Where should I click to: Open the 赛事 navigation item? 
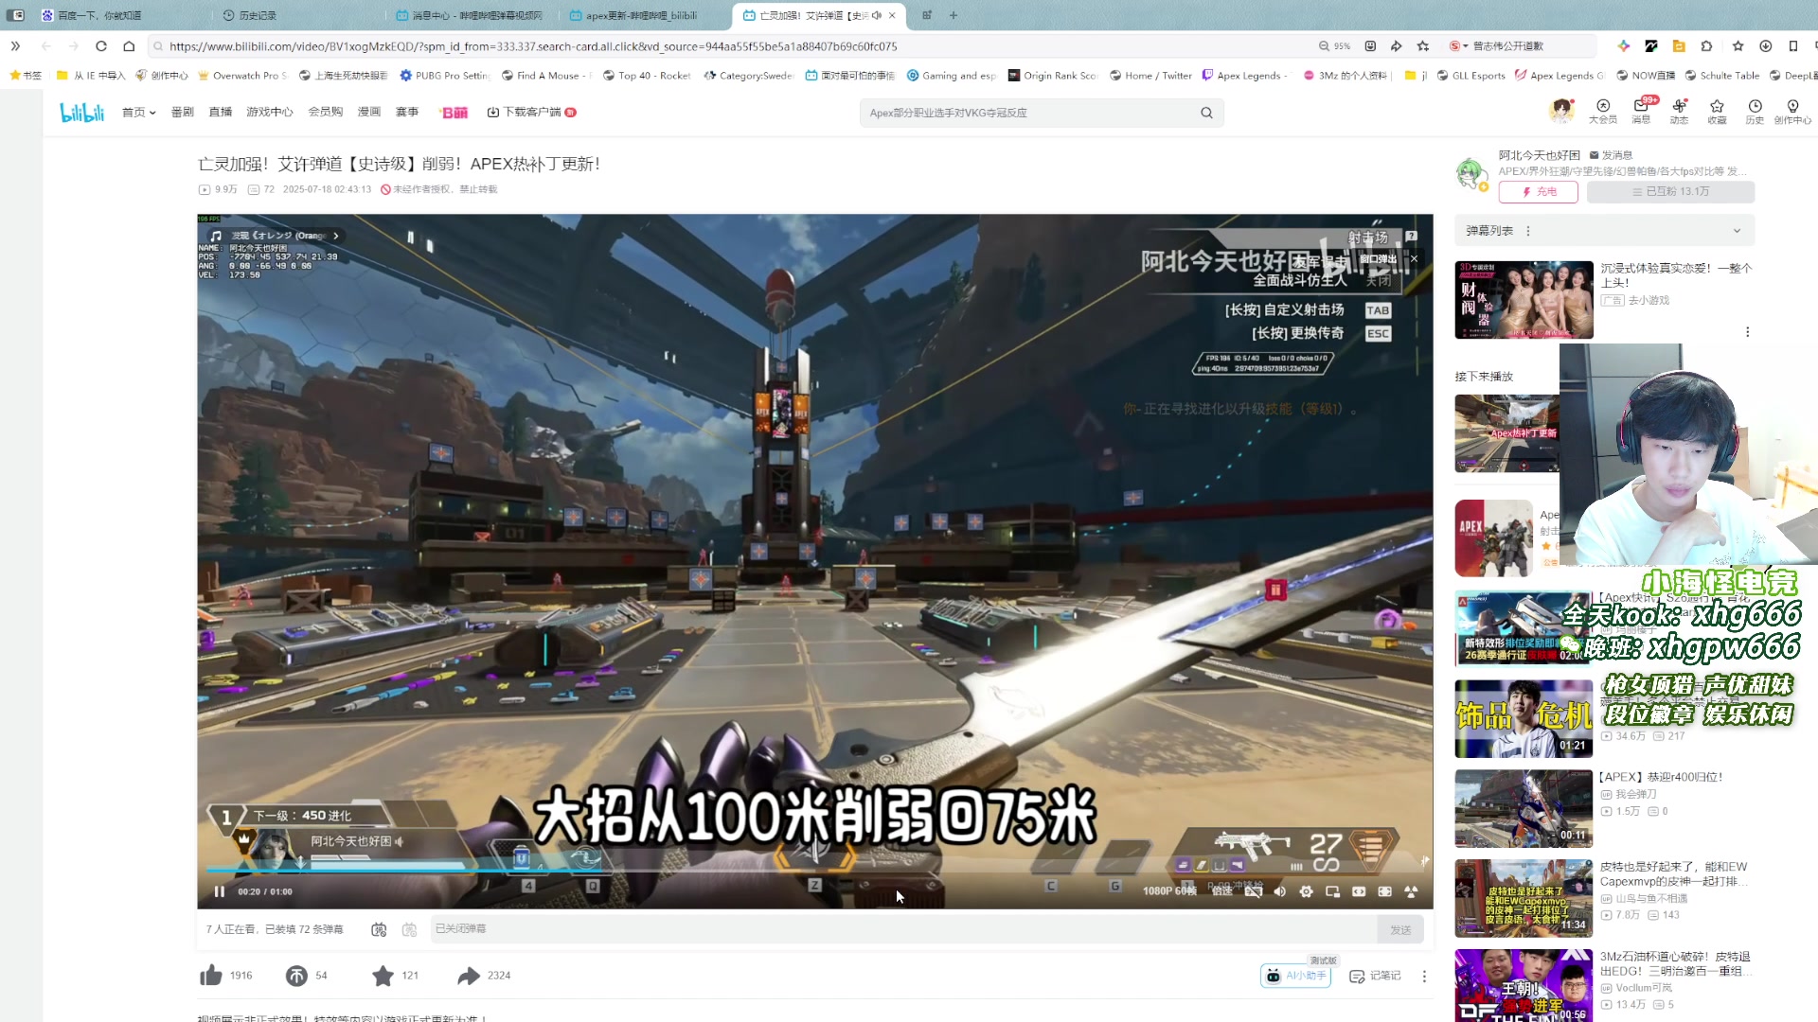406,113
